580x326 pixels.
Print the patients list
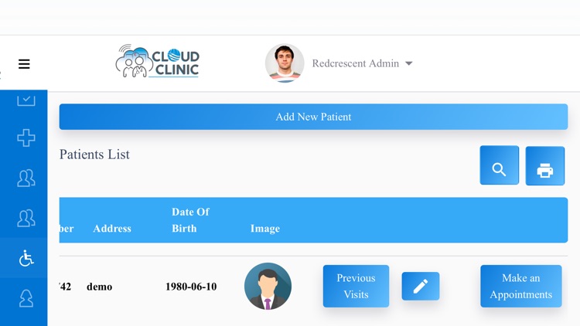pos(545,166)
